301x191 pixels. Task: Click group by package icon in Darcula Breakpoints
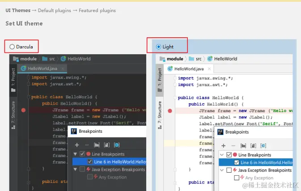pos(97,145)
